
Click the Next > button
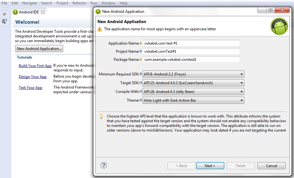click(x=210, y=166)
